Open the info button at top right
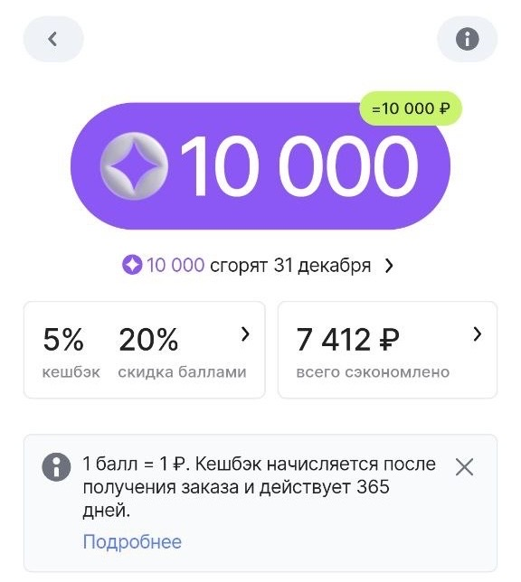This screenshot has height=582, width=521. coord(467,39)
